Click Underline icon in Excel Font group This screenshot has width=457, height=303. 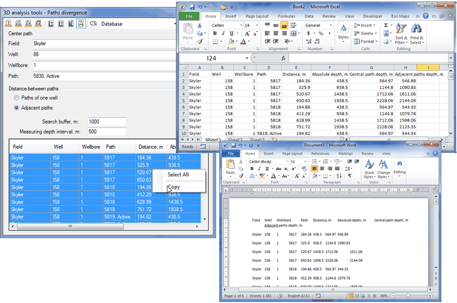tap(231, 34)
